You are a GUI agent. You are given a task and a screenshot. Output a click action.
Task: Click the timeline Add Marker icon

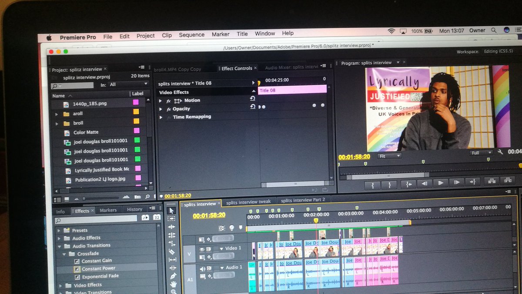click(241, 227)
